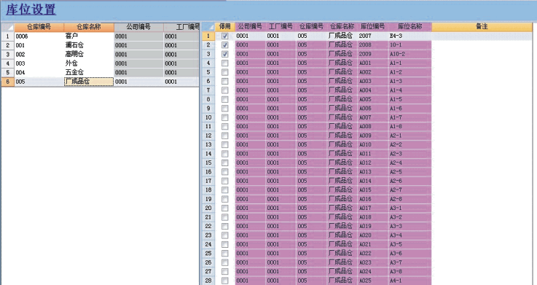Image resolution: width=537 pixels, height=285 pixels.
Task: Click location name cell A3-4
Action: [x=410, y=235]
